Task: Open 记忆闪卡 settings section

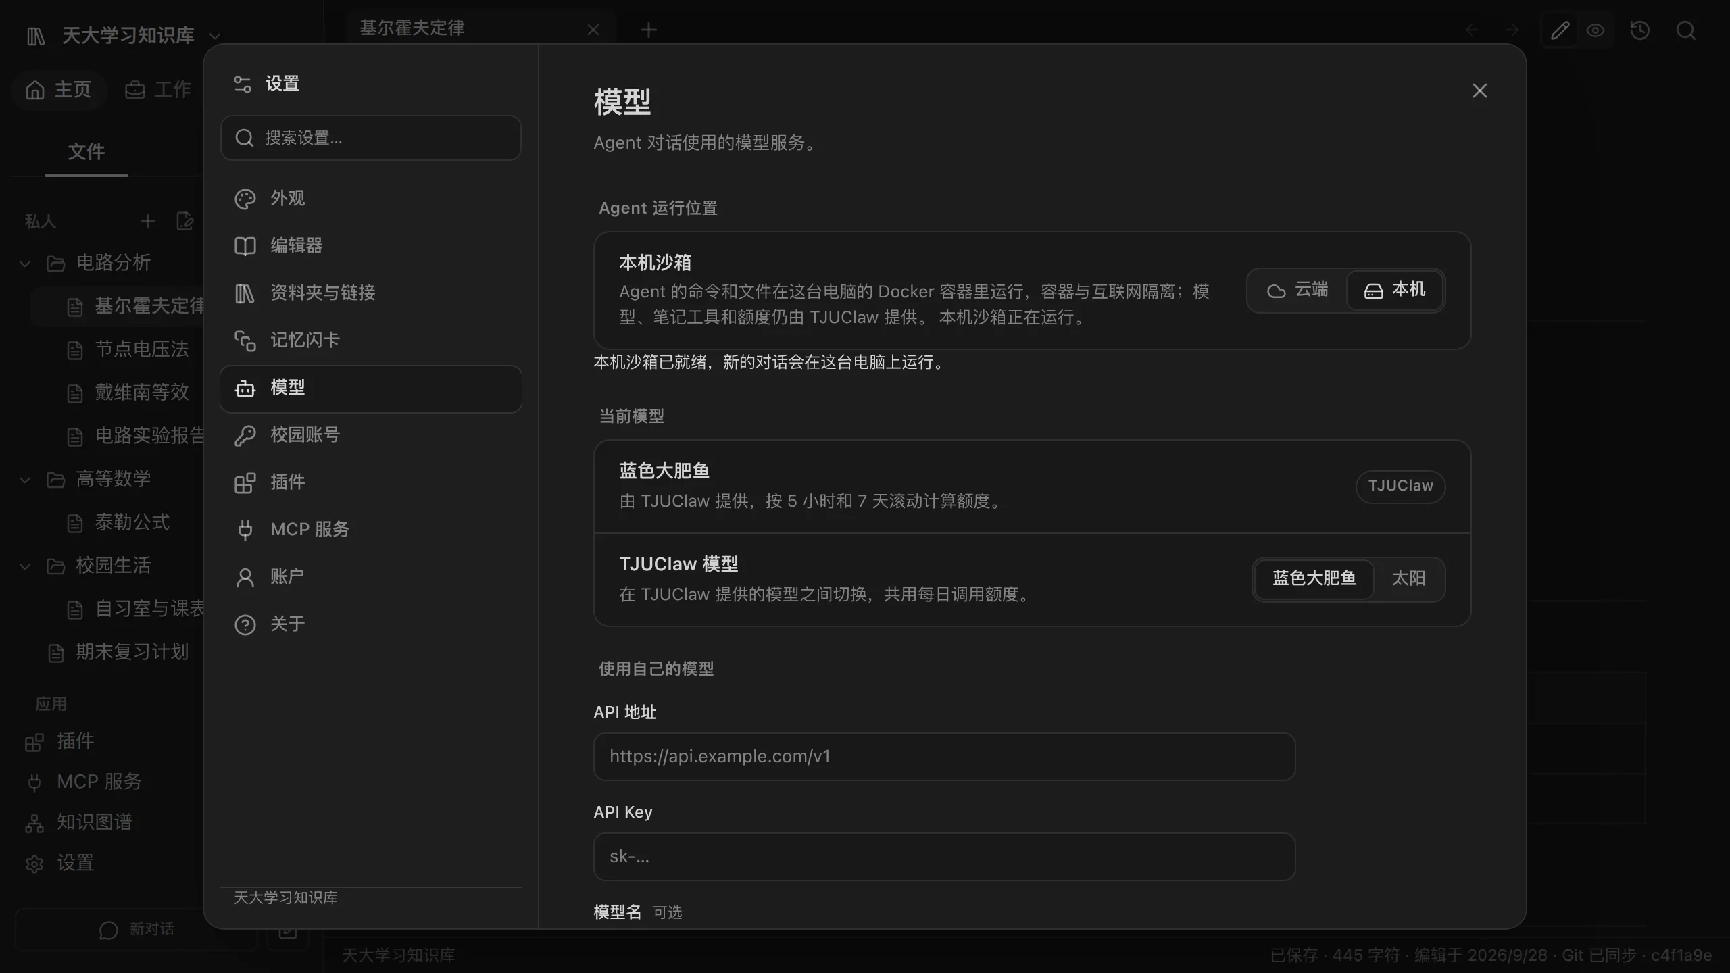Action: pos(370,341)
